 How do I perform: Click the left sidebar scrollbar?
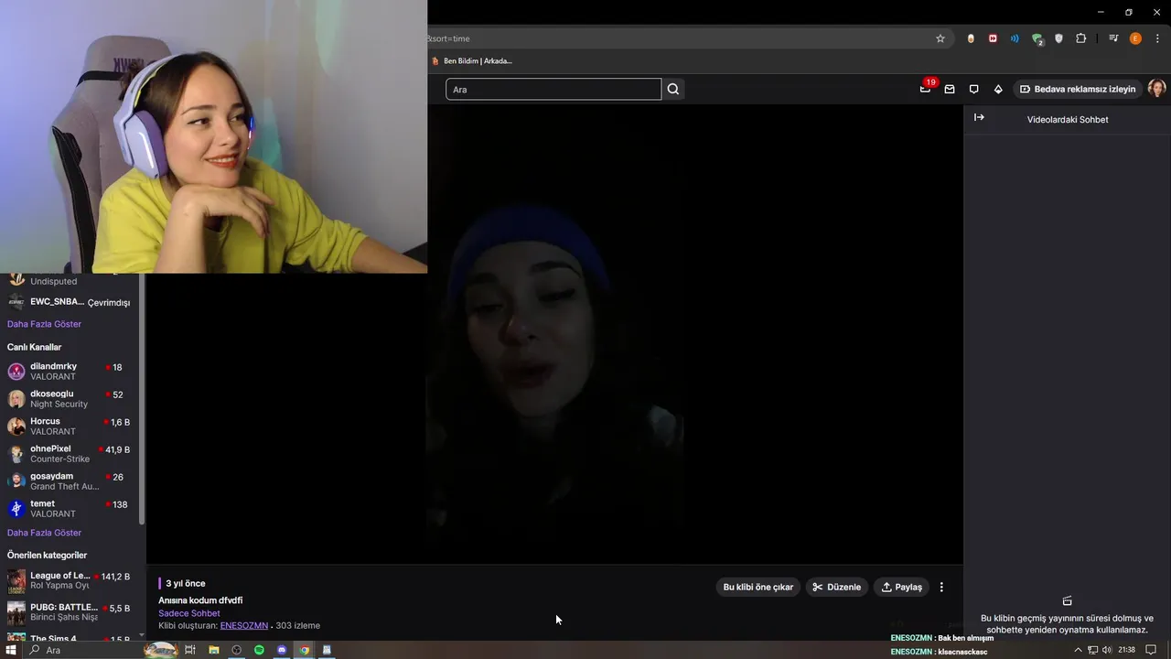tap(142, 398)
